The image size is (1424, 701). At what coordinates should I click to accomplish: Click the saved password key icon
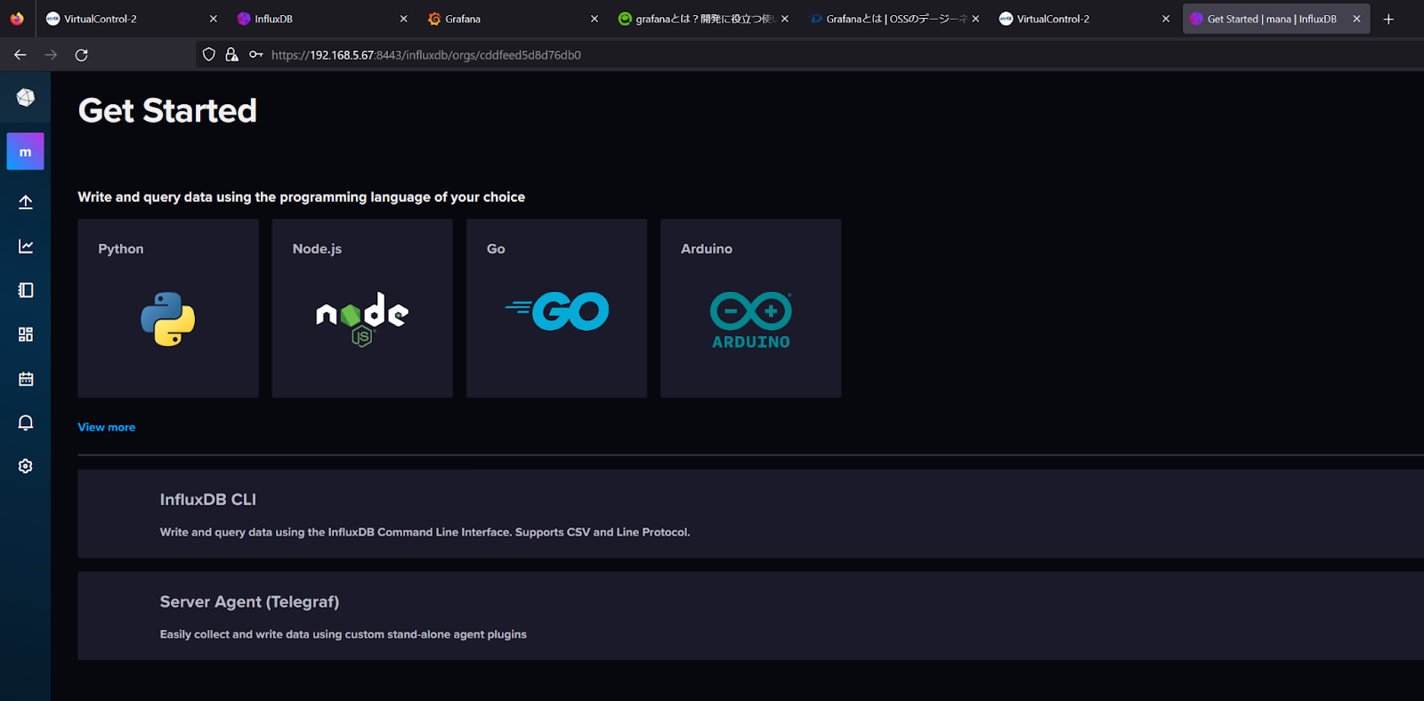pos(255,55)
